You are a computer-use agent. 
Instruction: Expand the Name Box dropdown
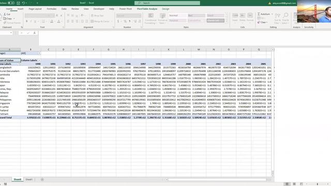click(11, 33)
